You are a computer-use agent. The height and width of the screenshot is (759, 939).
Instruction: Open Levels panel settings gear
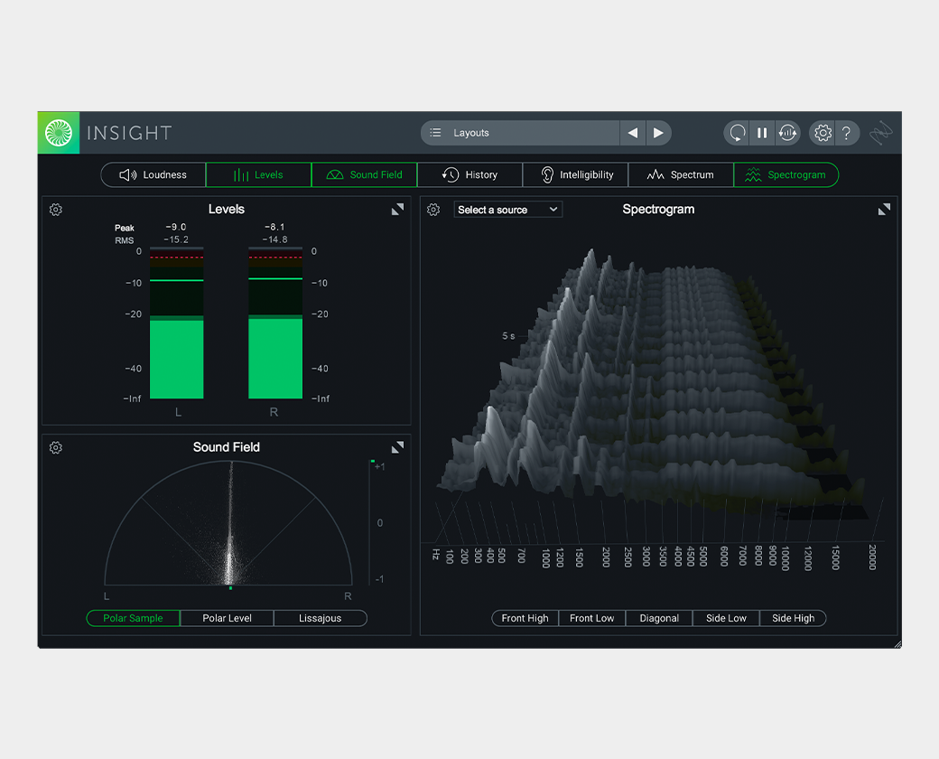(56, 210)
